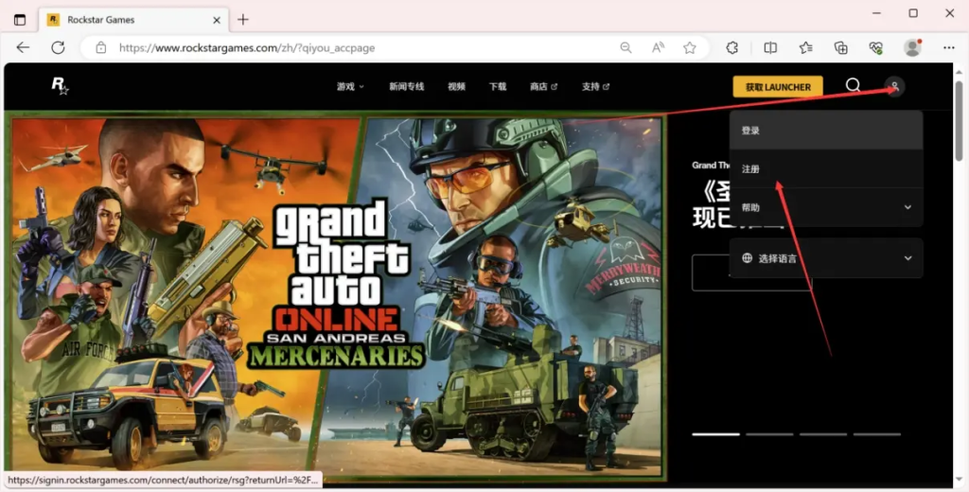Viewport: 969px width, 492px height.
Task: Refresh the page with reload icon
Action: [58, 47]
